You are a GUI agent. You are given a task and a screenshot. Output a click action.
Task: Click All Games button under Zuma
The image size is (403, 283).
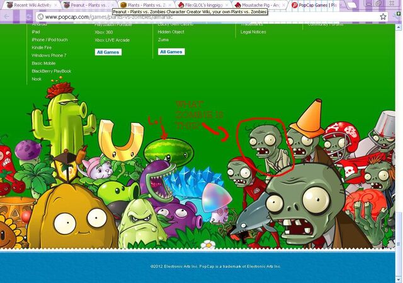171,52
